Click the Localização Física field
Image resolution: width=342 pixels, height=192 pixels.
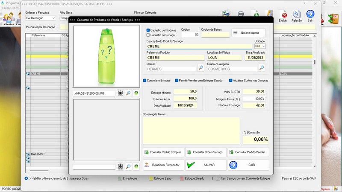click(224, 58)
